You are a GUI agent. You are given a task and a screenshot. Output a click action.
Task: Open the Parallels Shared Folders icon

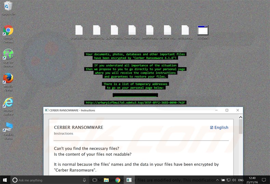(x=8, y=127)
